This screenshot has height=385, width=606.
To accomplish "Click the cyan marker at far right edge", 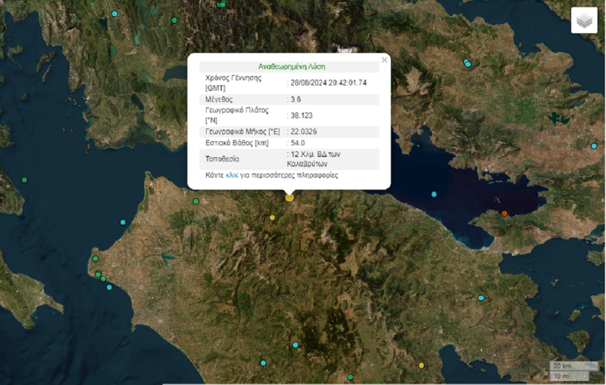I will click(x=594, y=146).
